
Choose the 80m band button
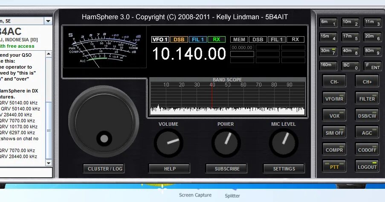point(373,52)
